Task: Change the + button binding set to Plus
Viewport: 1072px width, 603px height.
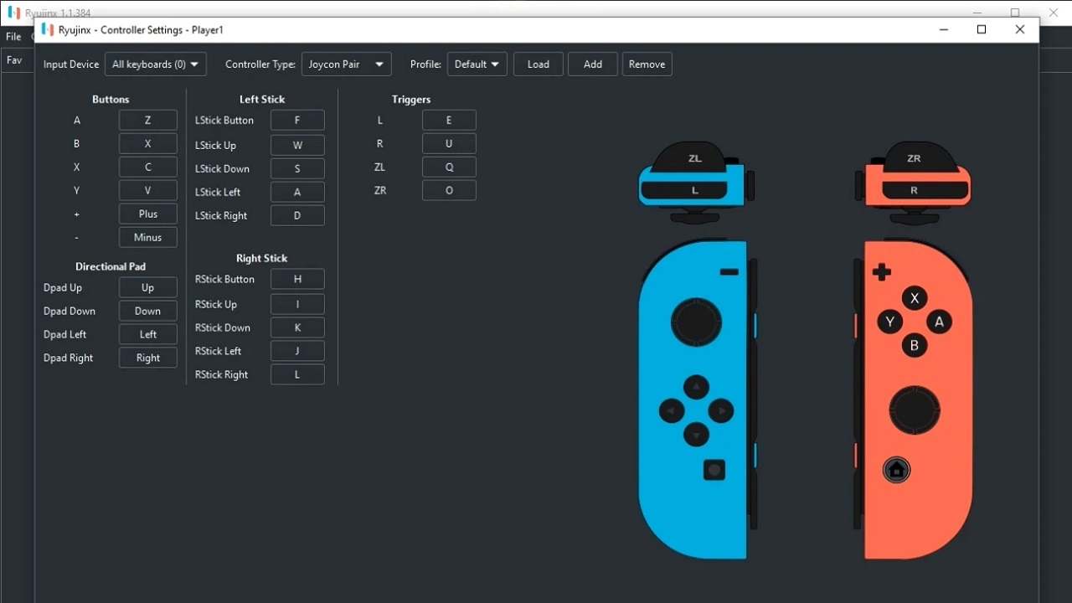Action: (x=148, y=214)
